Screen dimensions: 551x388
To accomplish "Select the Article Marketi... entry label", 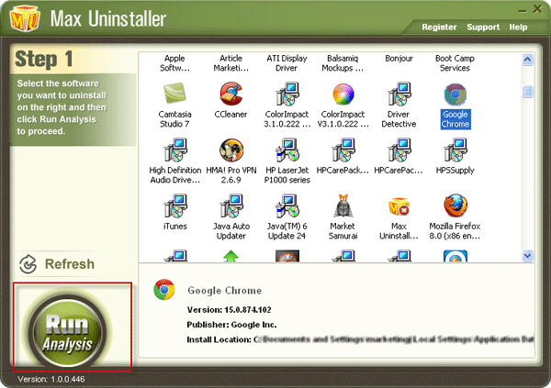I will coord(231,63).
